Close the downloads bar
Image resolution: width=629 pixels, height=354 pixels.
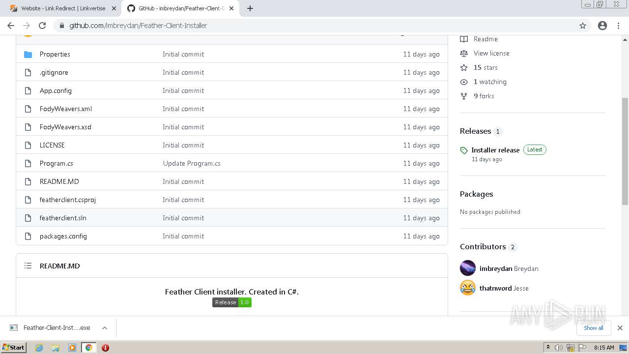click(620, 328)
